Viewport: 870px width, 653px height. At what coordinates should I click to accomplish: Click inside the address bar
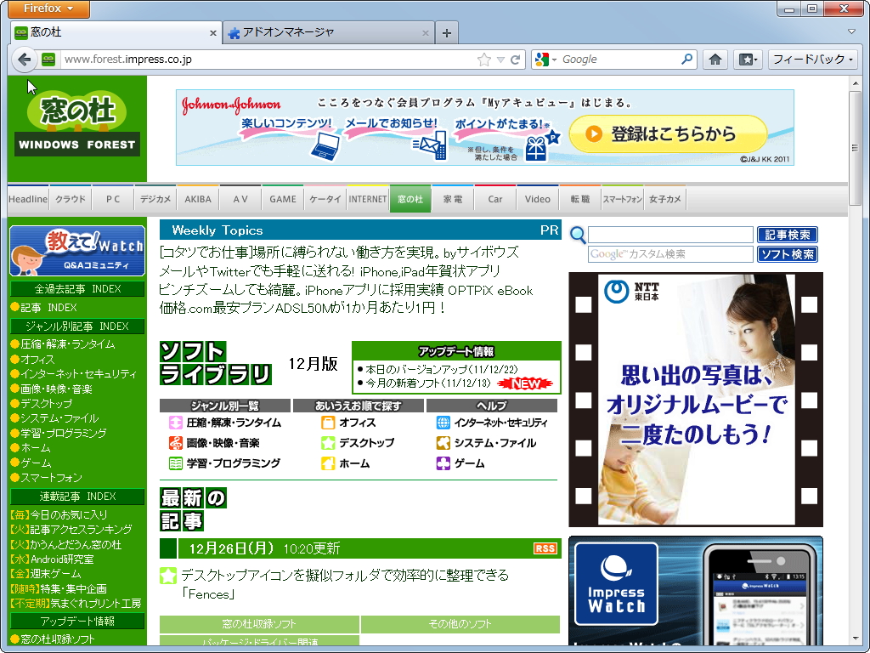[x=255, y=60]
